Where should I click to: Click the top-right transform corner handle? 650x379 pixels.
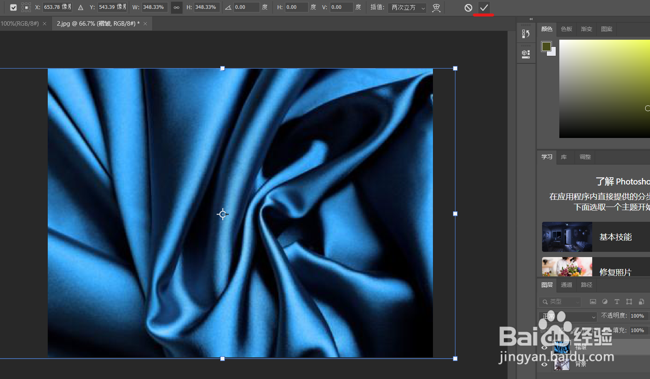coord(455,69)
